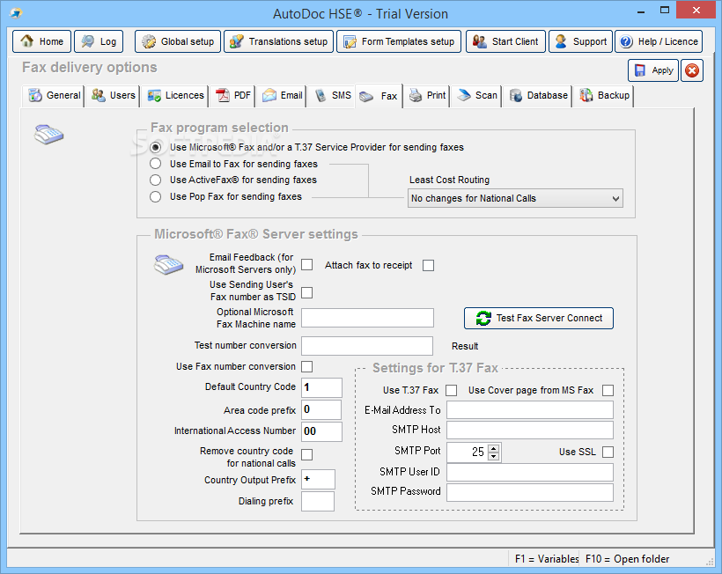The height and width of the screenshot is (574, 722).
Task: Select Use Email to Fax radio option
Action: pyautogui.click(x=155, y=164)
